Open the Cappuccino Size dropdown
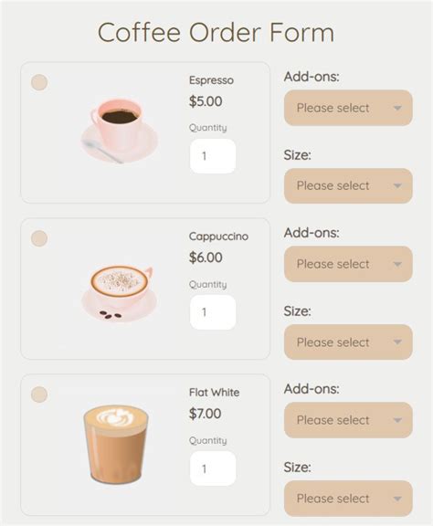Image resolution: width=433 pixels, height=526 pixels. point(348,342)
